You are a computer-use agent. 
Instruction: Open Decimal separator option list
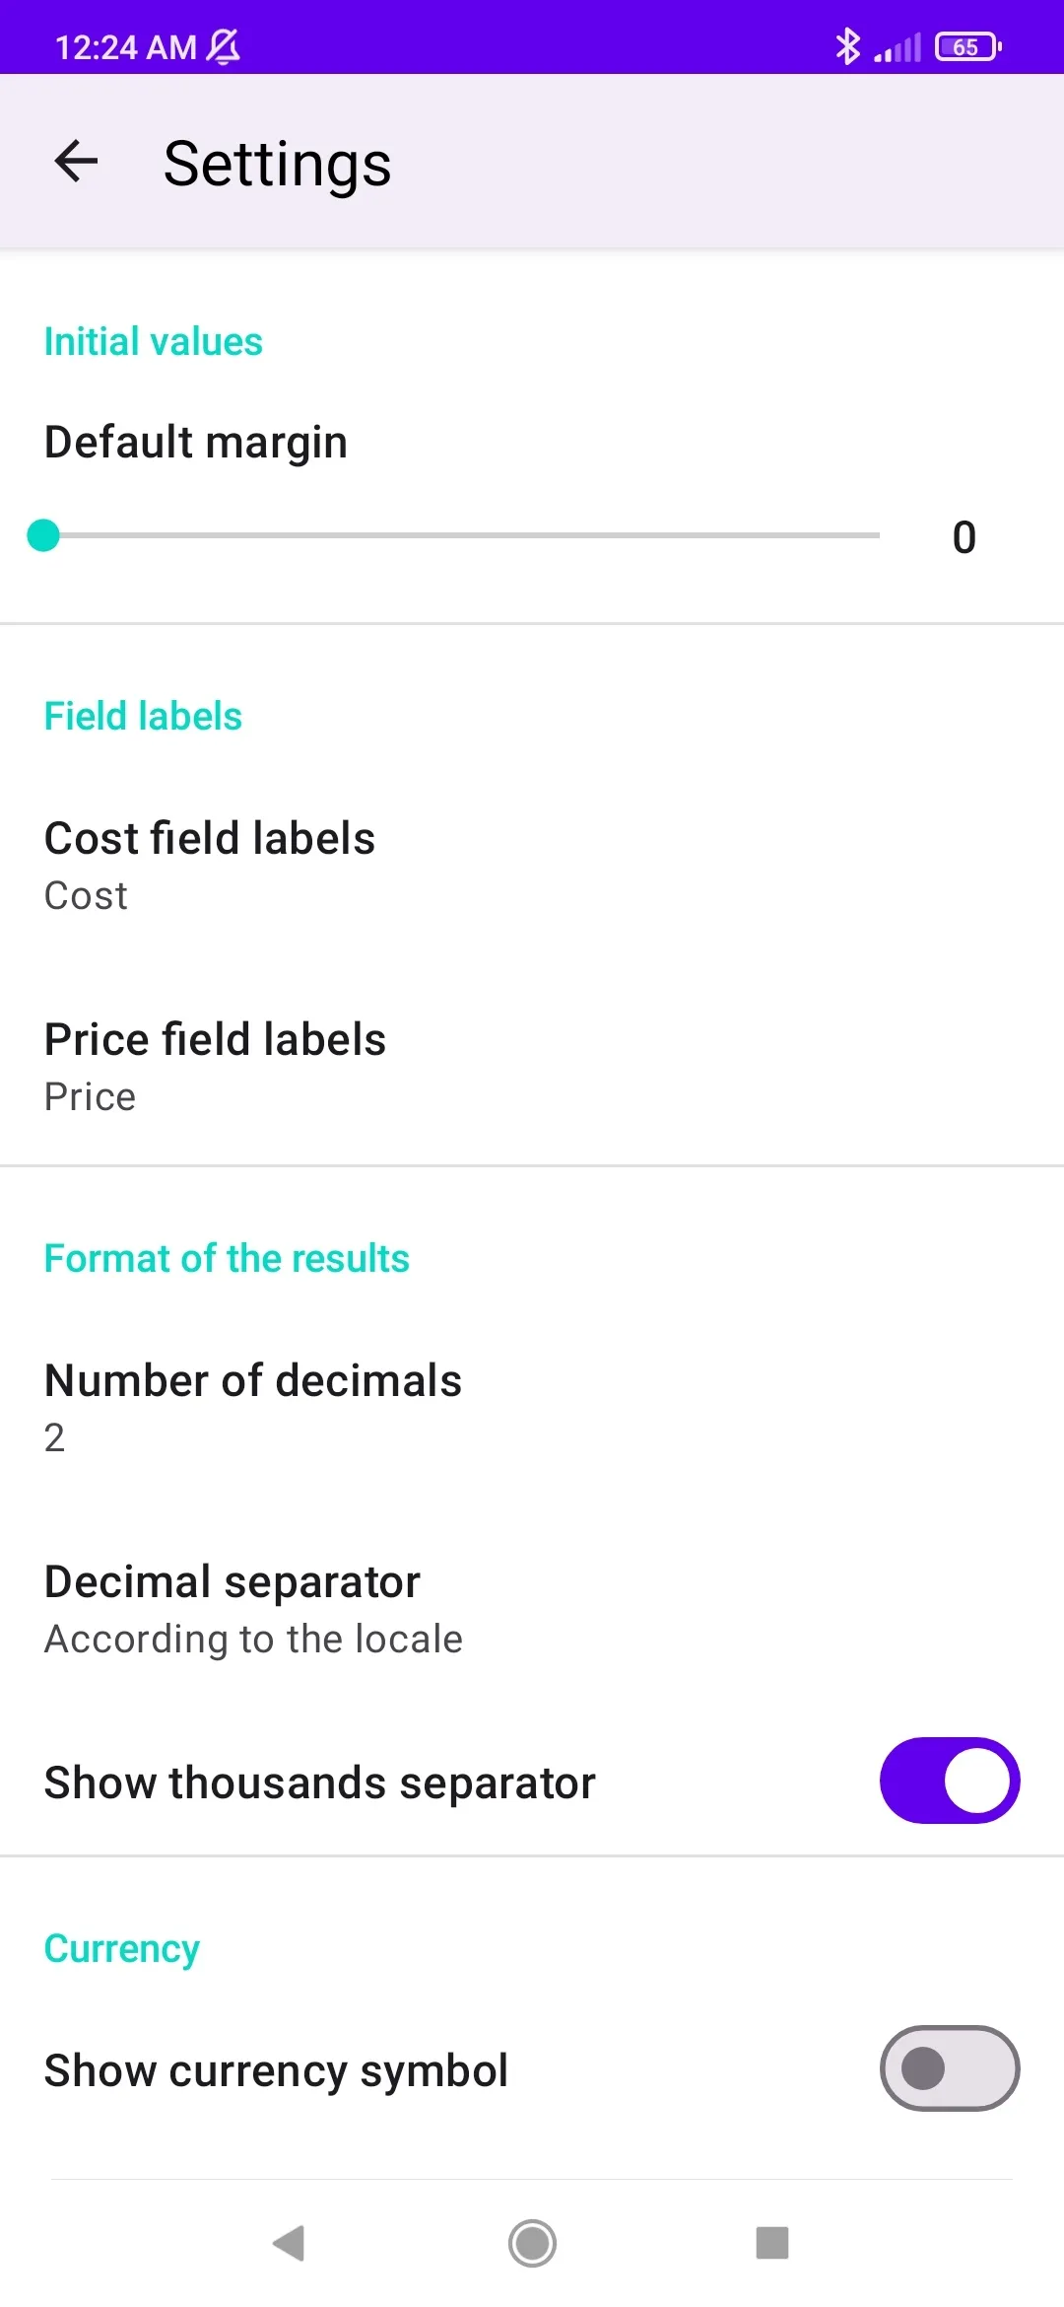click(x=532, y=1609)
